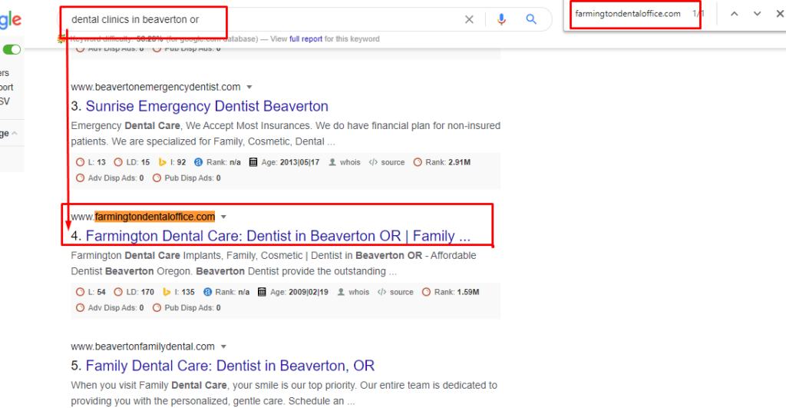Expand dropdown arrow beside beavertonfamilydental.com
Viewport: 786px width, 408px height.
click(223, 347)
